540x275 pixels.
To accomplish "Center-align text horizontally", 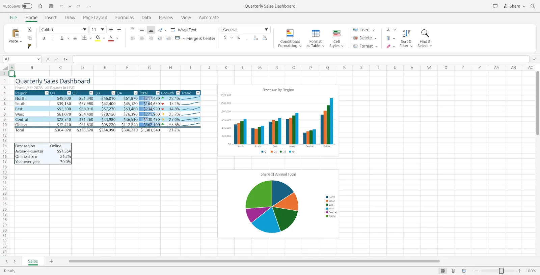I will click(x=142, y=38).
